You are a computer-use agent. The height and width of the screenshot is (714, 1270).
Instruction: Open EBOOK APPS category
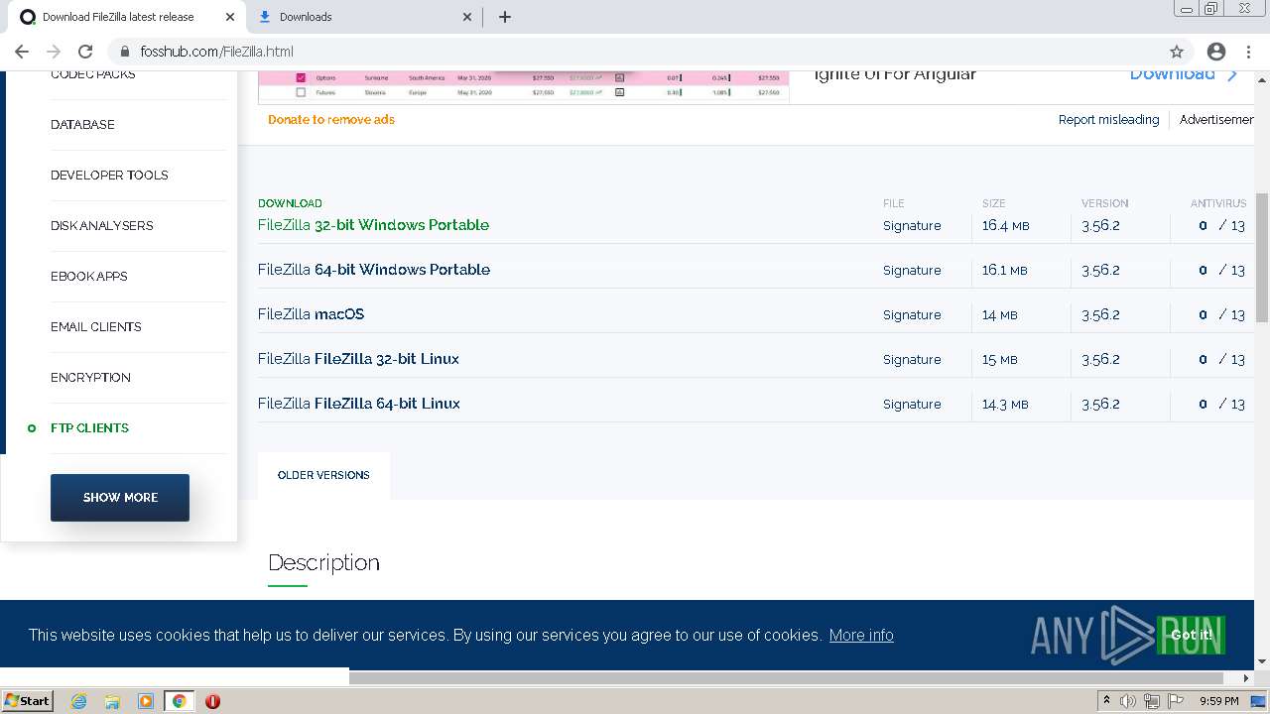pos(89,277)
